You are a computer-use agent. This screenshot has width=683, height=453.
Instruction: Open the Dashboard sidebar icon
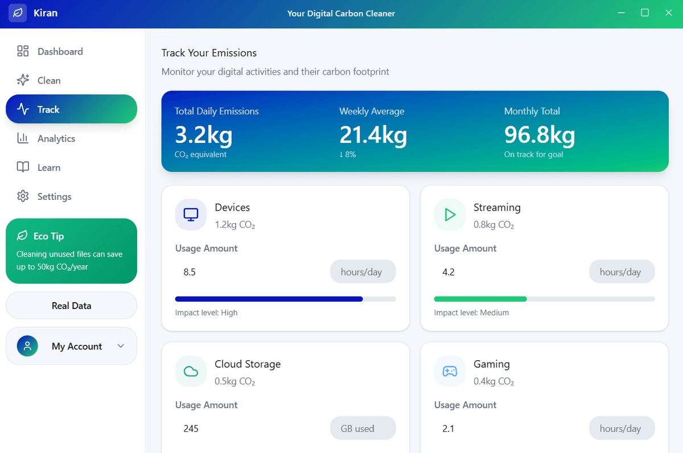click(x=23, y=51)
